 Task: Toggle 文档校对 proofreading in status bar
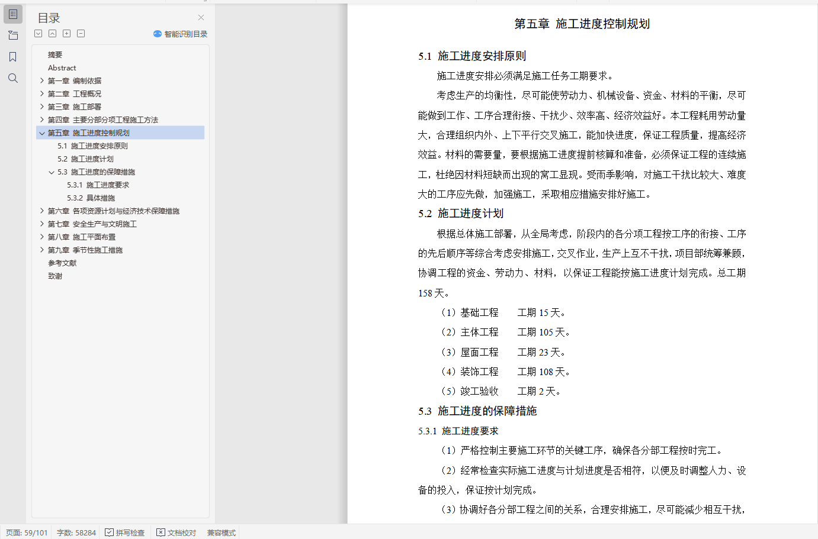click(x=176, y=532)
